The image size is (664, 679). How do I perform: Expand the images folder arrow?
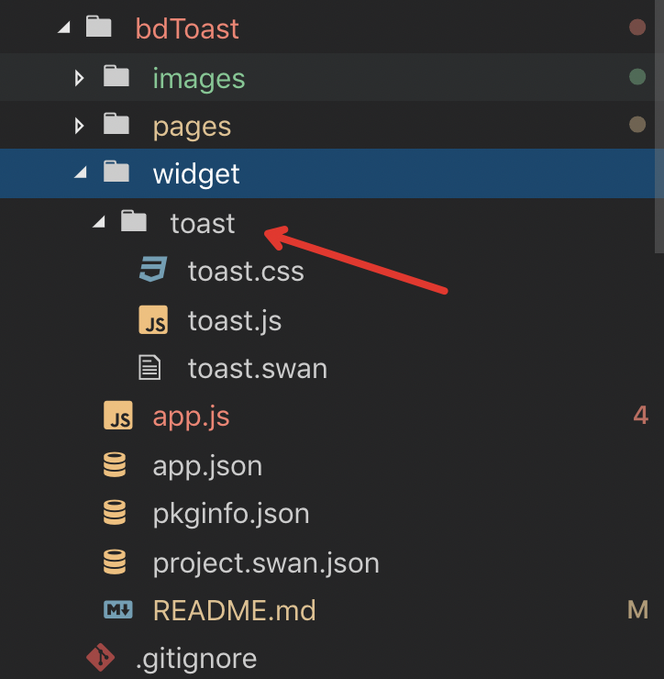tap(80, 77)
